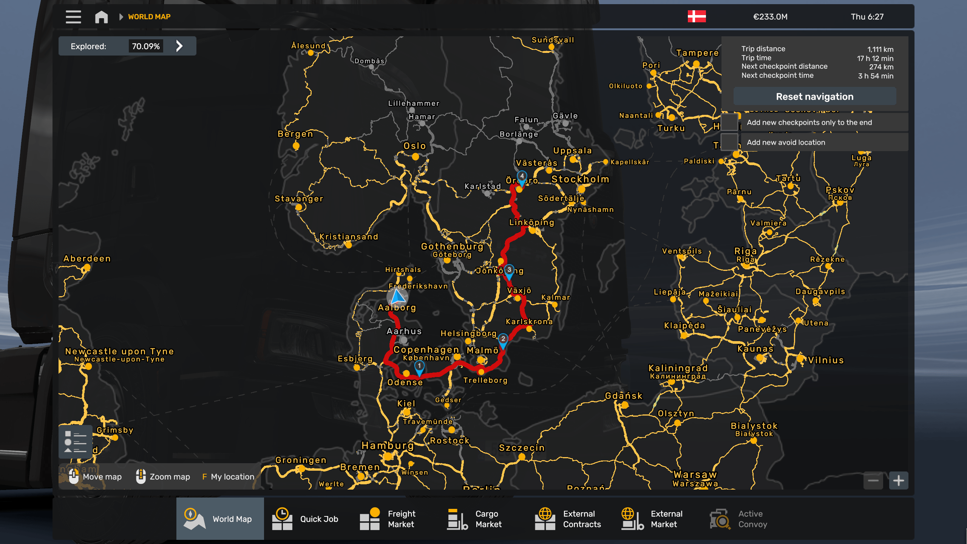Select checkpoint marker 4 at Örebro
967x544 pixels.
click(522, 177)
